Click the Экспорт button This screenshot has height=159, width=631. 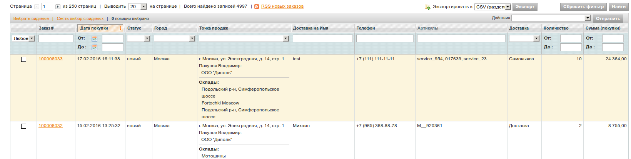(x=525, y=7)
